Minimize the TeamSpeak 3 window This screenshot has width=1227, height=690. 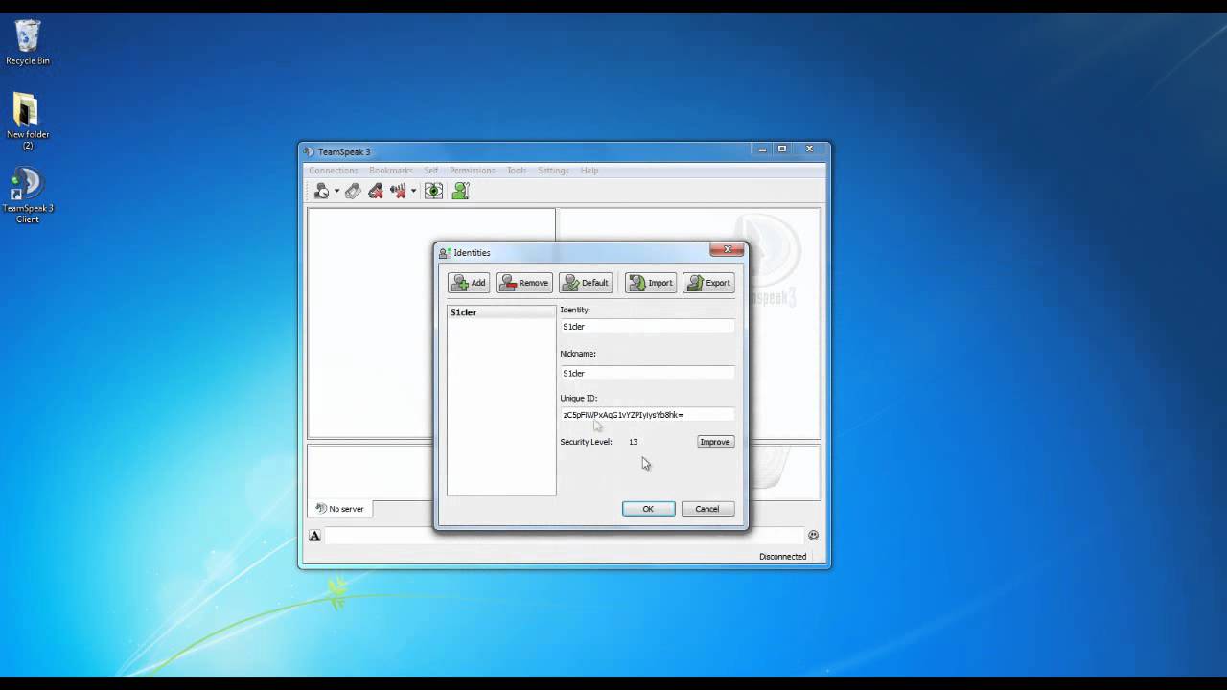pyautogui.click(x=763, y=149)
